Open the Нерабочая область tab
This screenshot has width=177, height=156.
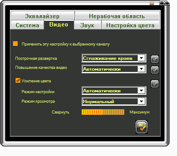(x=117, y=16)
